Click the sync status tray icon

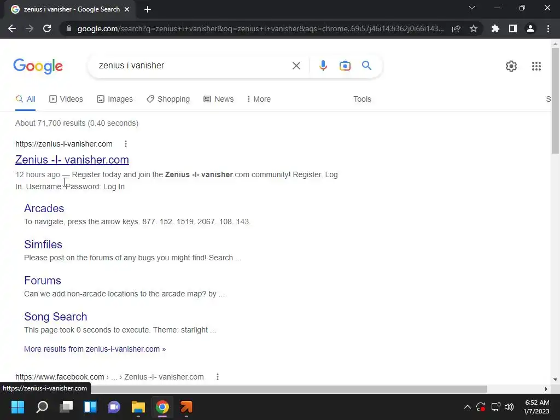(x=481, y=407)
